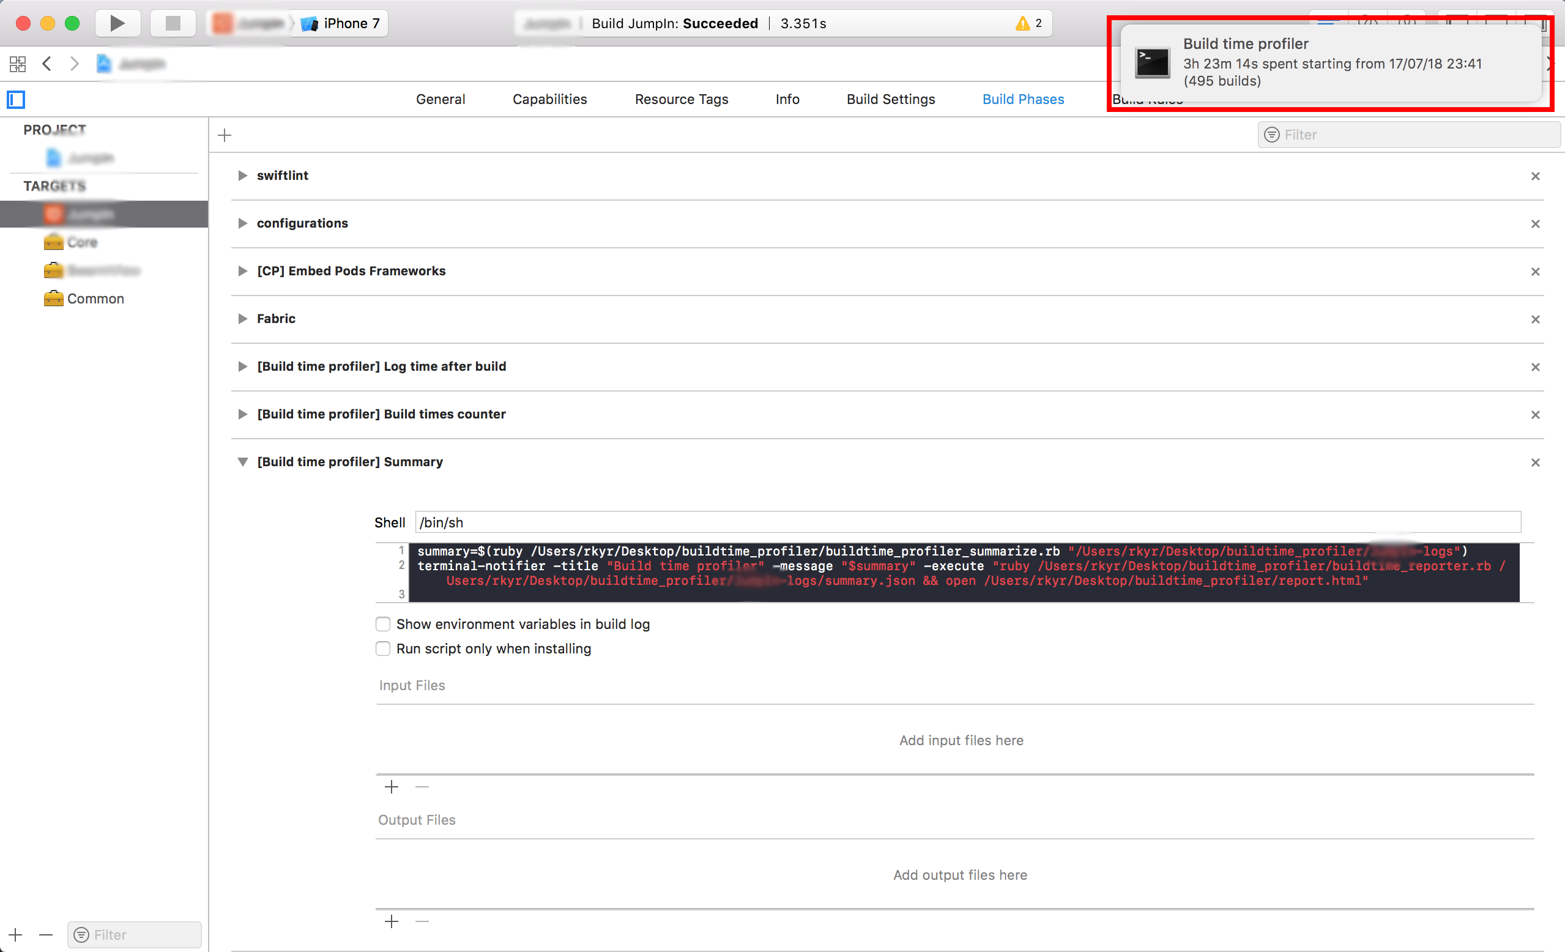The height and width of the screenshot is (952, 1565).
Task: Expand Log time after build phase
Action: 242,366
